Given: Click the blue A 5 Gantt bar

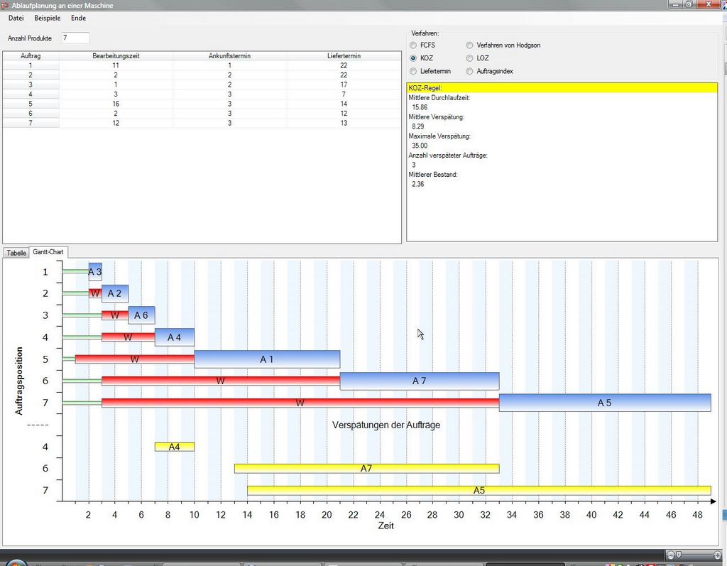Looking at the screenshot, I should (x=604, y=403).
